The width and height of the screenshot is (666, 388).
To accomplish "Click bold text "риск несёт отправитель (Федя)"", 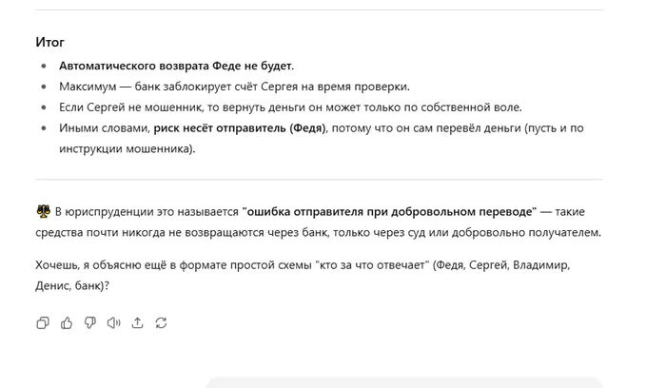I will click(240, 128).
